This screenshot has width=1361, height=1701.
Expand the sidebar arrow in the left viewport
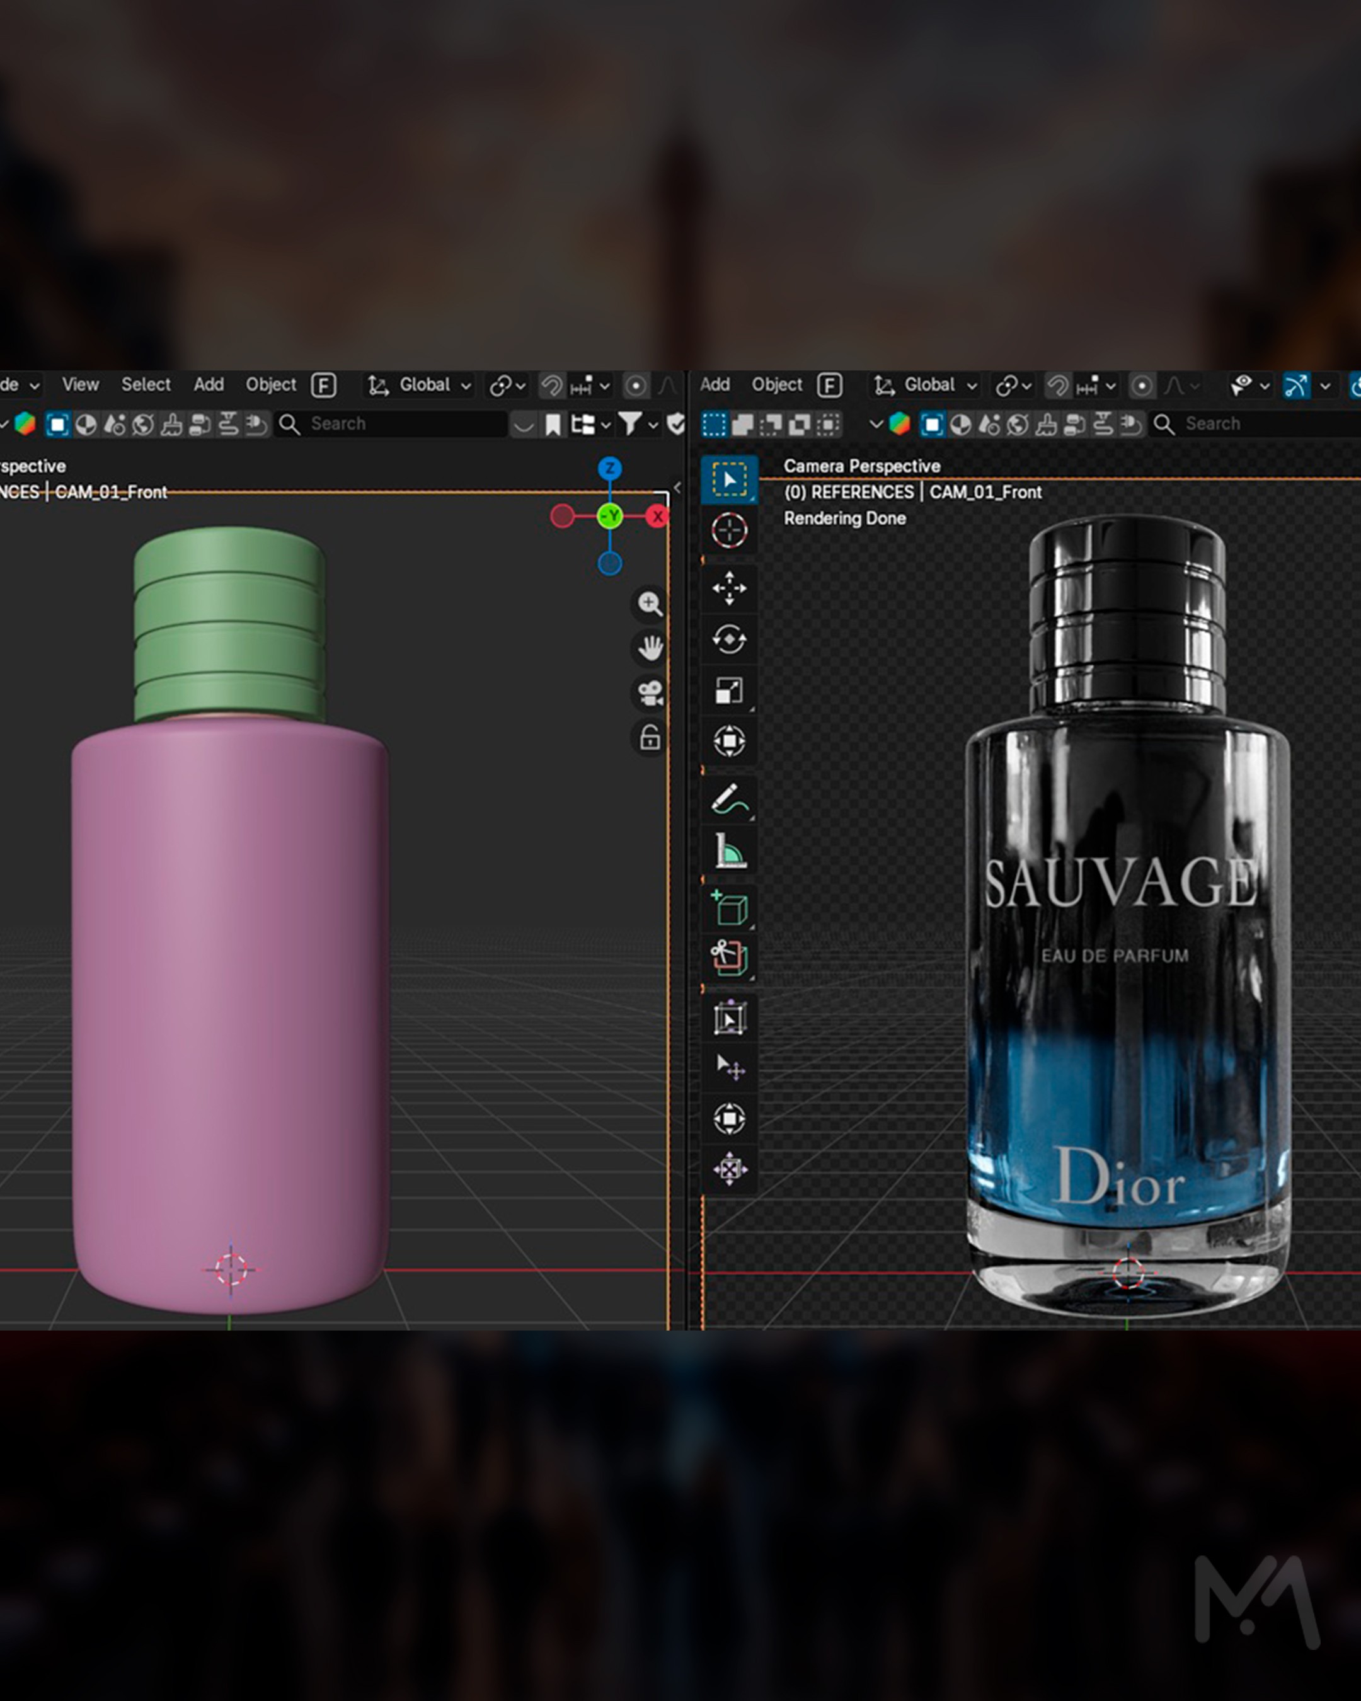pyautogui.click(x=677, y=488)
